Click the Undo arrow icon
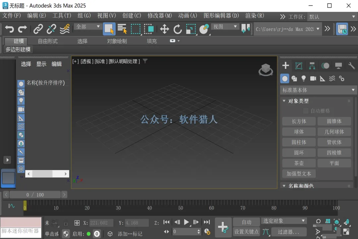The image size is (358, 239). click(10, 29)
